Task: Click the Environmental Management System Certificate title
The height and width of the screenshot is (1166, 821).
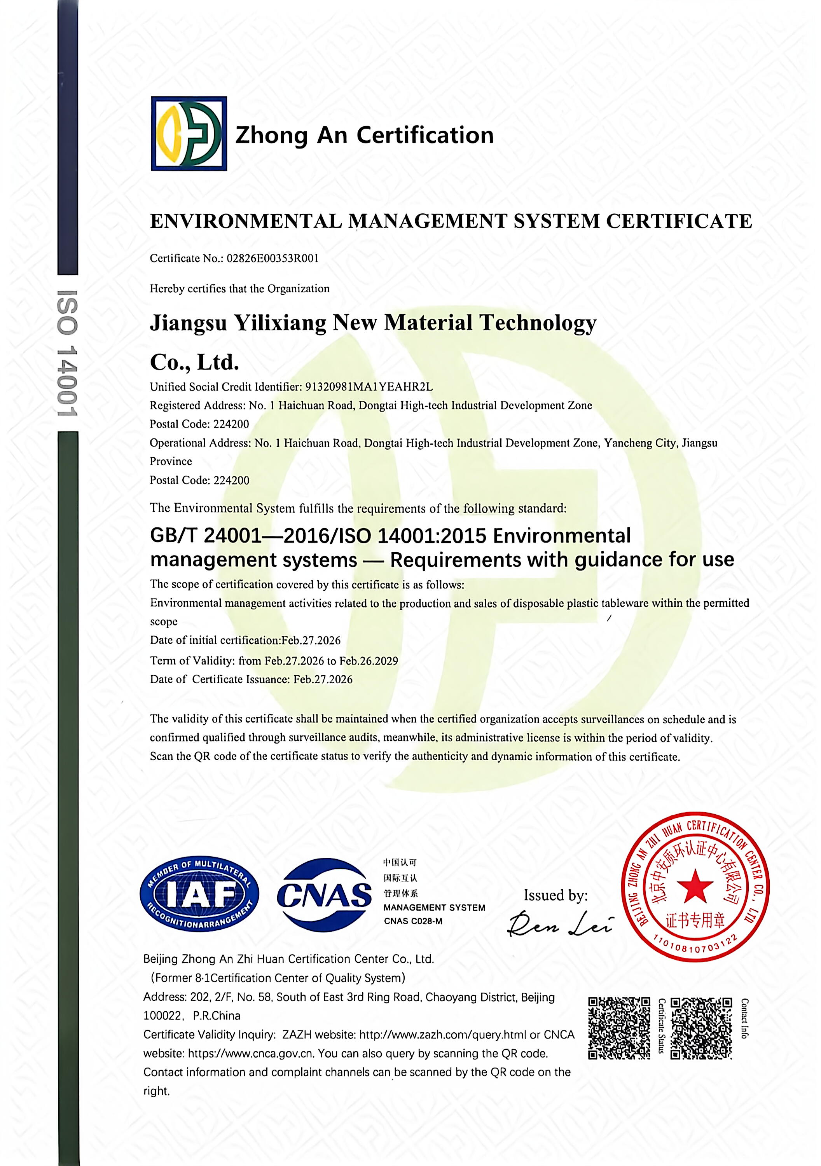Action: [x=451, y=222]
